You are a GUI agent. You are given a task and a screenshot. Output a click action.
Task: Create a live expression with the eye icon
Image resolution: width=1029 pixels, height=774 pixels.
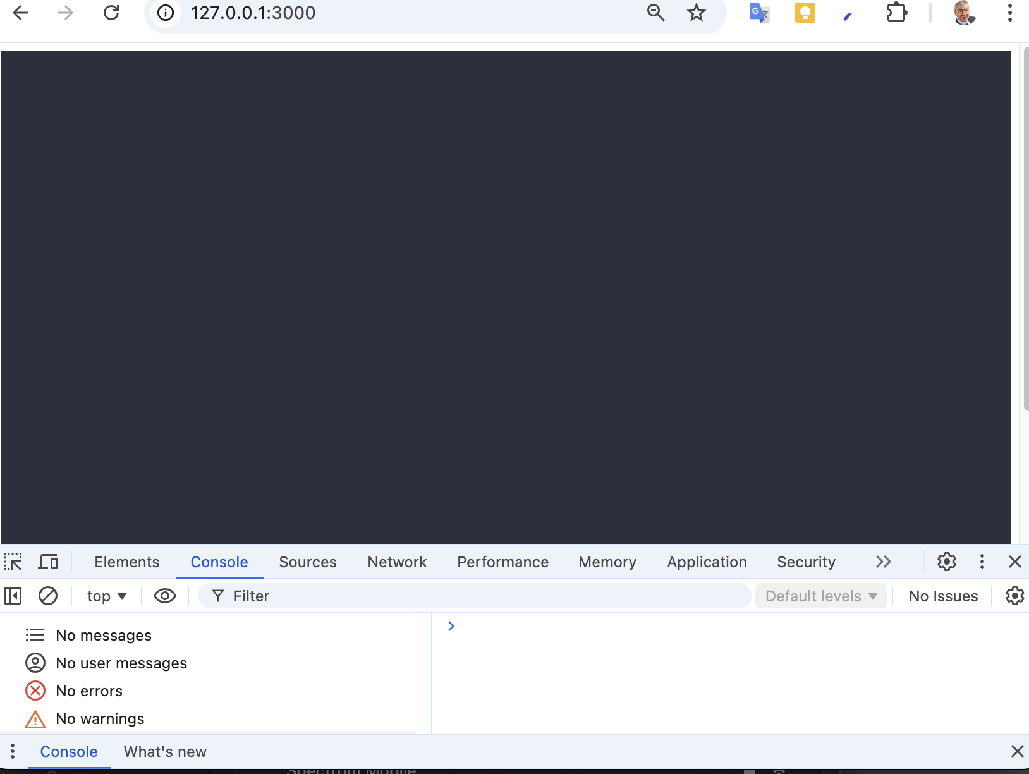coord(165,596)
